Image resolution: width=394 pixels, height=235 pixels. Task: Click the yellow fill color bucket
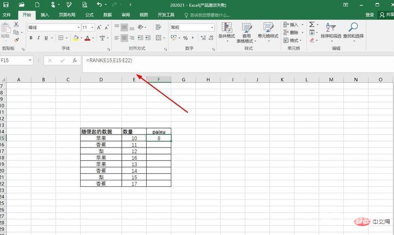click(75, 38)
